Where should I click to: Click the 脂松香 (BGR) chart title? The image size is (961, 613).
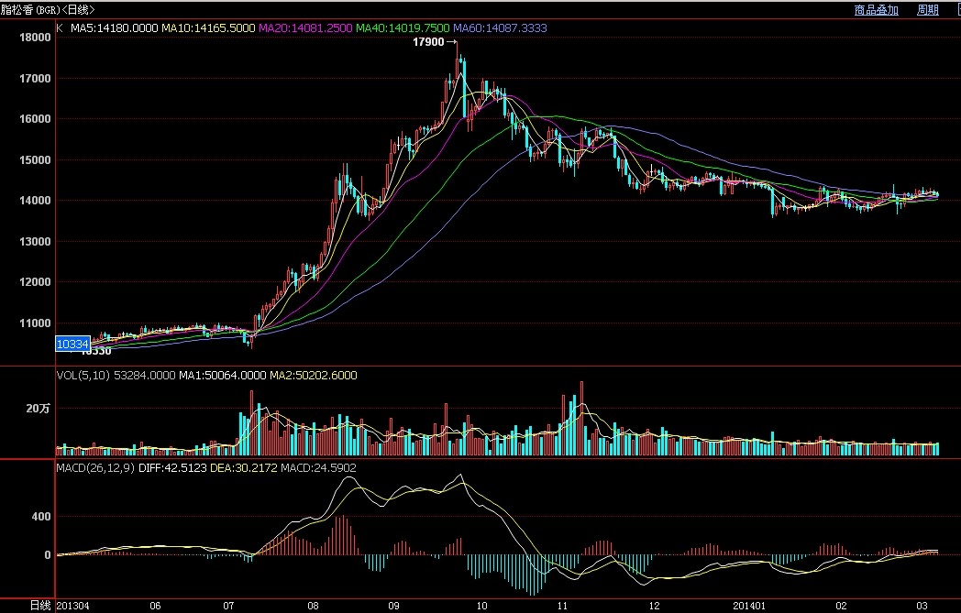pos(48,9)
